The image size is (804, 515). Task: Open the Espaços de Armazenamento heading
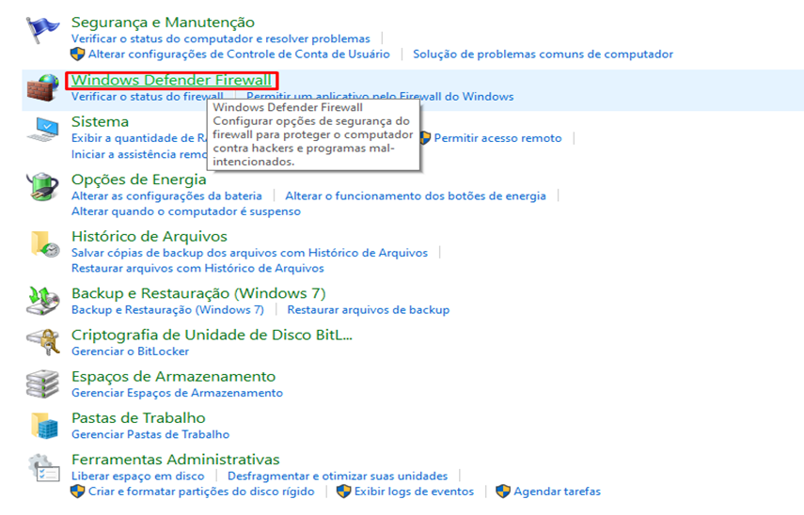(173, 377)
